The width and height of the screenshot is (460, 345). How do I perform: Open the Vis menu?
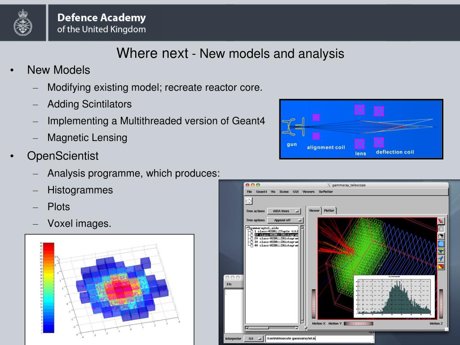tap(273, 191)
